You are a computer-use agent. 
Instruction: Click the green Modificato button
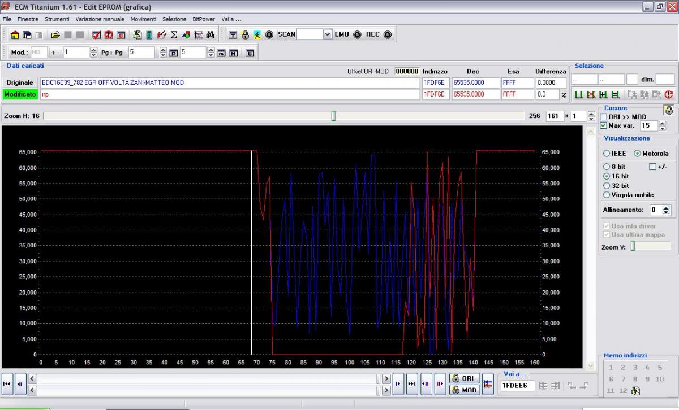click(x=20, y=94)
